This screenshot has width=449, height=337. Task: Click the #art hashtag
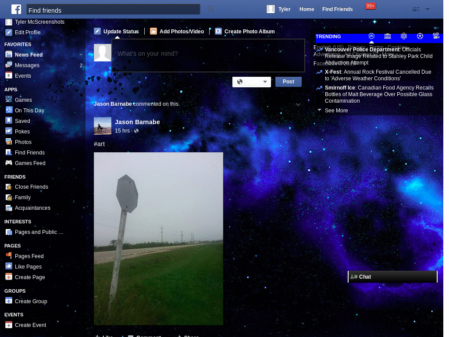pos(99,144)
